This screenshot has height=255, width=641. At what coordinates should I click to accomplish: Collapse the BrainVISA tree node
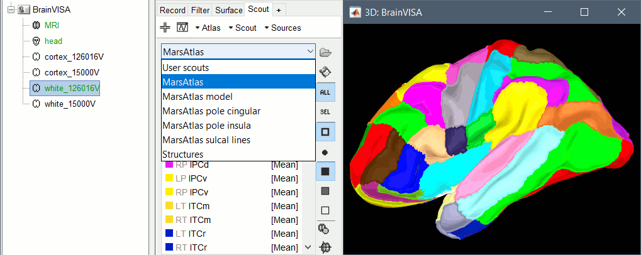pos(6,10)
